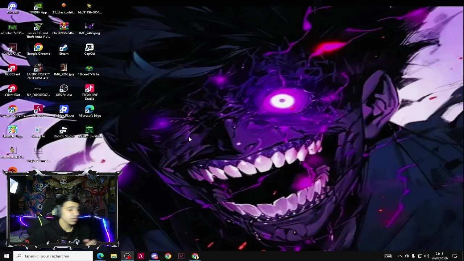Select the EA SPORTS FC 26 SHOWCASE icon

coord(38,72)
